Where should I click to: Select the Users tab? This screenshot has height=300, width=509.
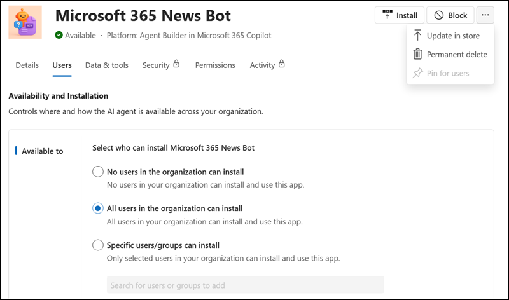pos(62,65)
